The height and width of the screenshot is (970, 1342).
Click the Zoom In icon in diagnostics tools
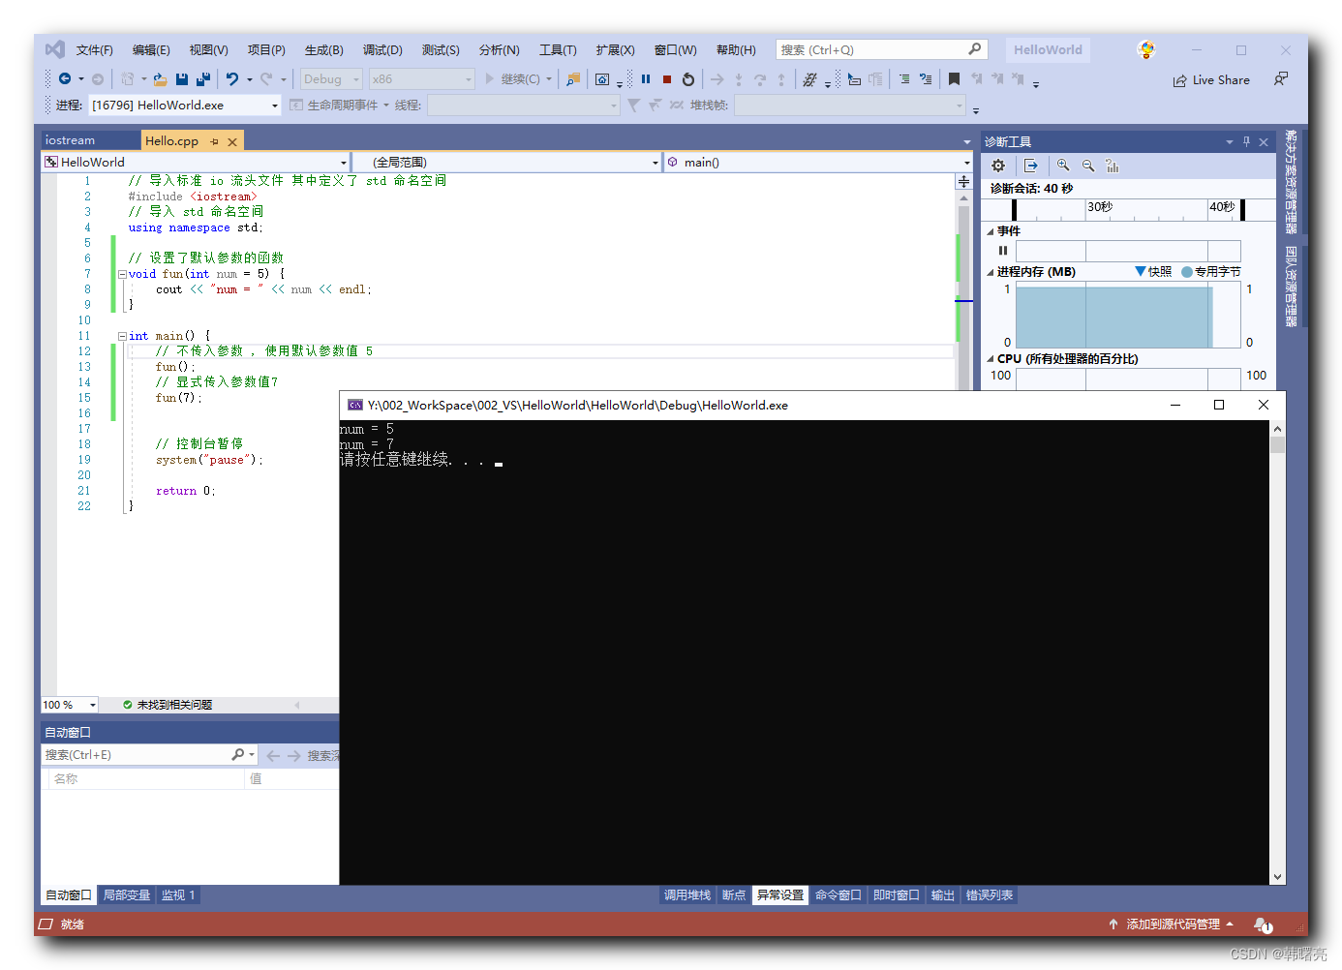click(1062, 166)
